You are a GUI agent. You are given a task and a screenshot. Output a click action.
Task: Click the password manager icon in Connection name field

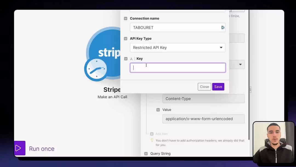tap(223, 27)
